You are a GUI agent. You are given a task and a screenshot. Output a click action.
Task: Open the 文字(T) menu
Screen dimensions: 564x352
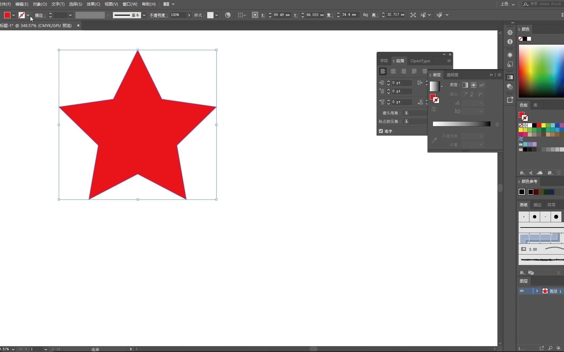[58, 4]
